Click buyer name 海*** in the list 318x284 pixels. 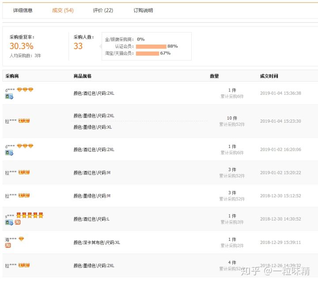(x=11, y=239)
